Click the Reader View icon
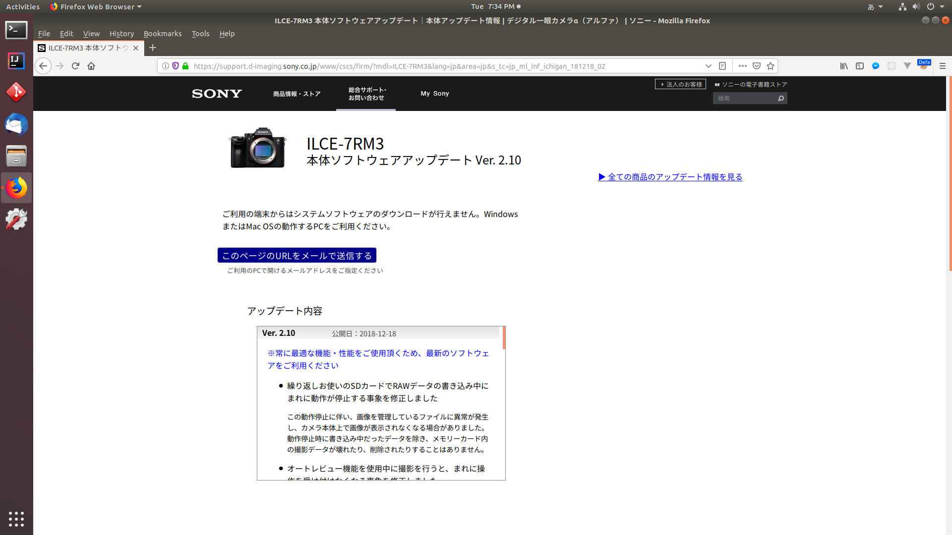952x535 pixels. coord(722,66)
